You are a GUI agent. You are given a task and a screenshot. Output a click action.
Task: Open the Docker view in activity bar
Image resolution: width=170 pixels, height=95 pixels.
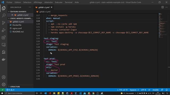pyautogui.click(x=3, y=59)
